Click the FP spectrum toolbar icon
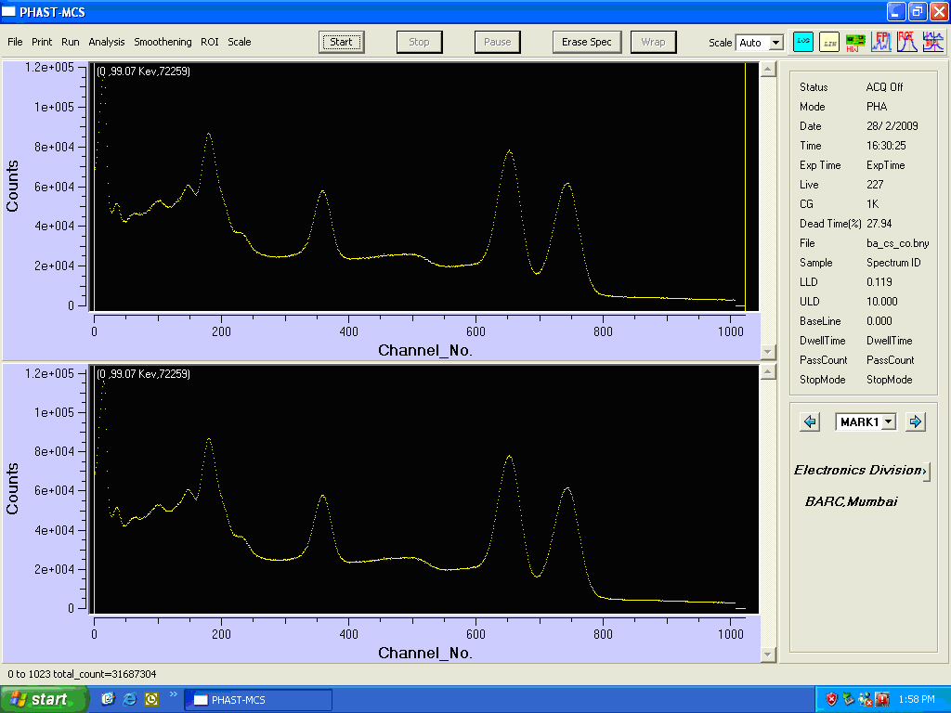The height and width of the screenshot is (713, 951). click(882, 42)
